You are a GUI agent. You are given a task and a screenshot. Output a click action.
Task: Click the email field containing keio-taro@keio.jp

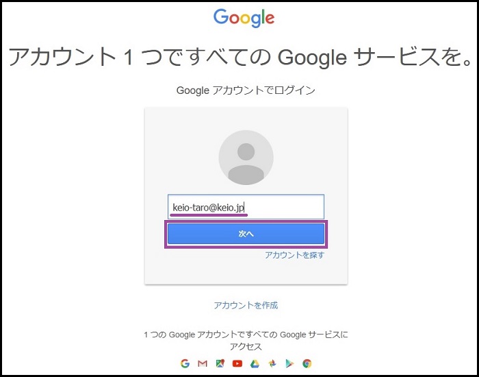point(246,206)
